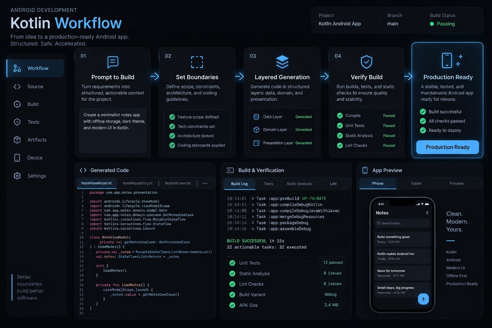Open the Source section icon
492x328 pixels.
point(17,86)
